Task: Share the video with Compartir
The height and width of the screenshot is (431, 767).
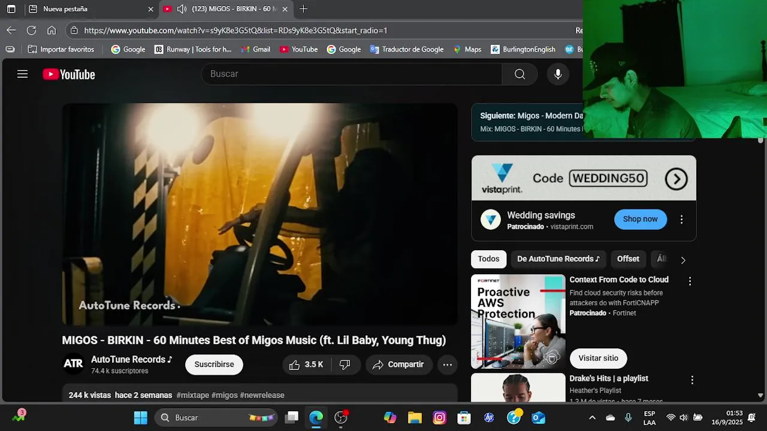Action: (398, 365)
